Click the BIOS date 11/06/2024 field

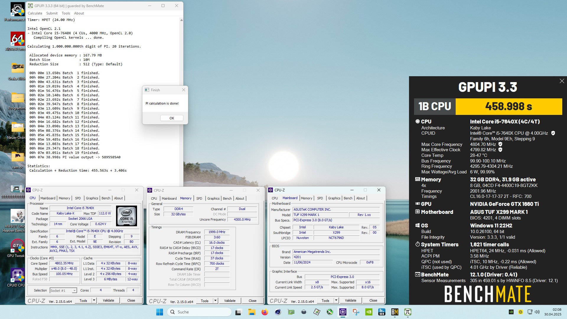313,262
